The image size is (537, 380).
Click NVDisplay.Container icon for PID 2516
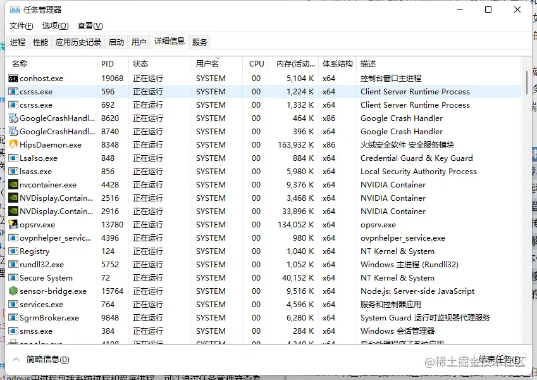13,198
